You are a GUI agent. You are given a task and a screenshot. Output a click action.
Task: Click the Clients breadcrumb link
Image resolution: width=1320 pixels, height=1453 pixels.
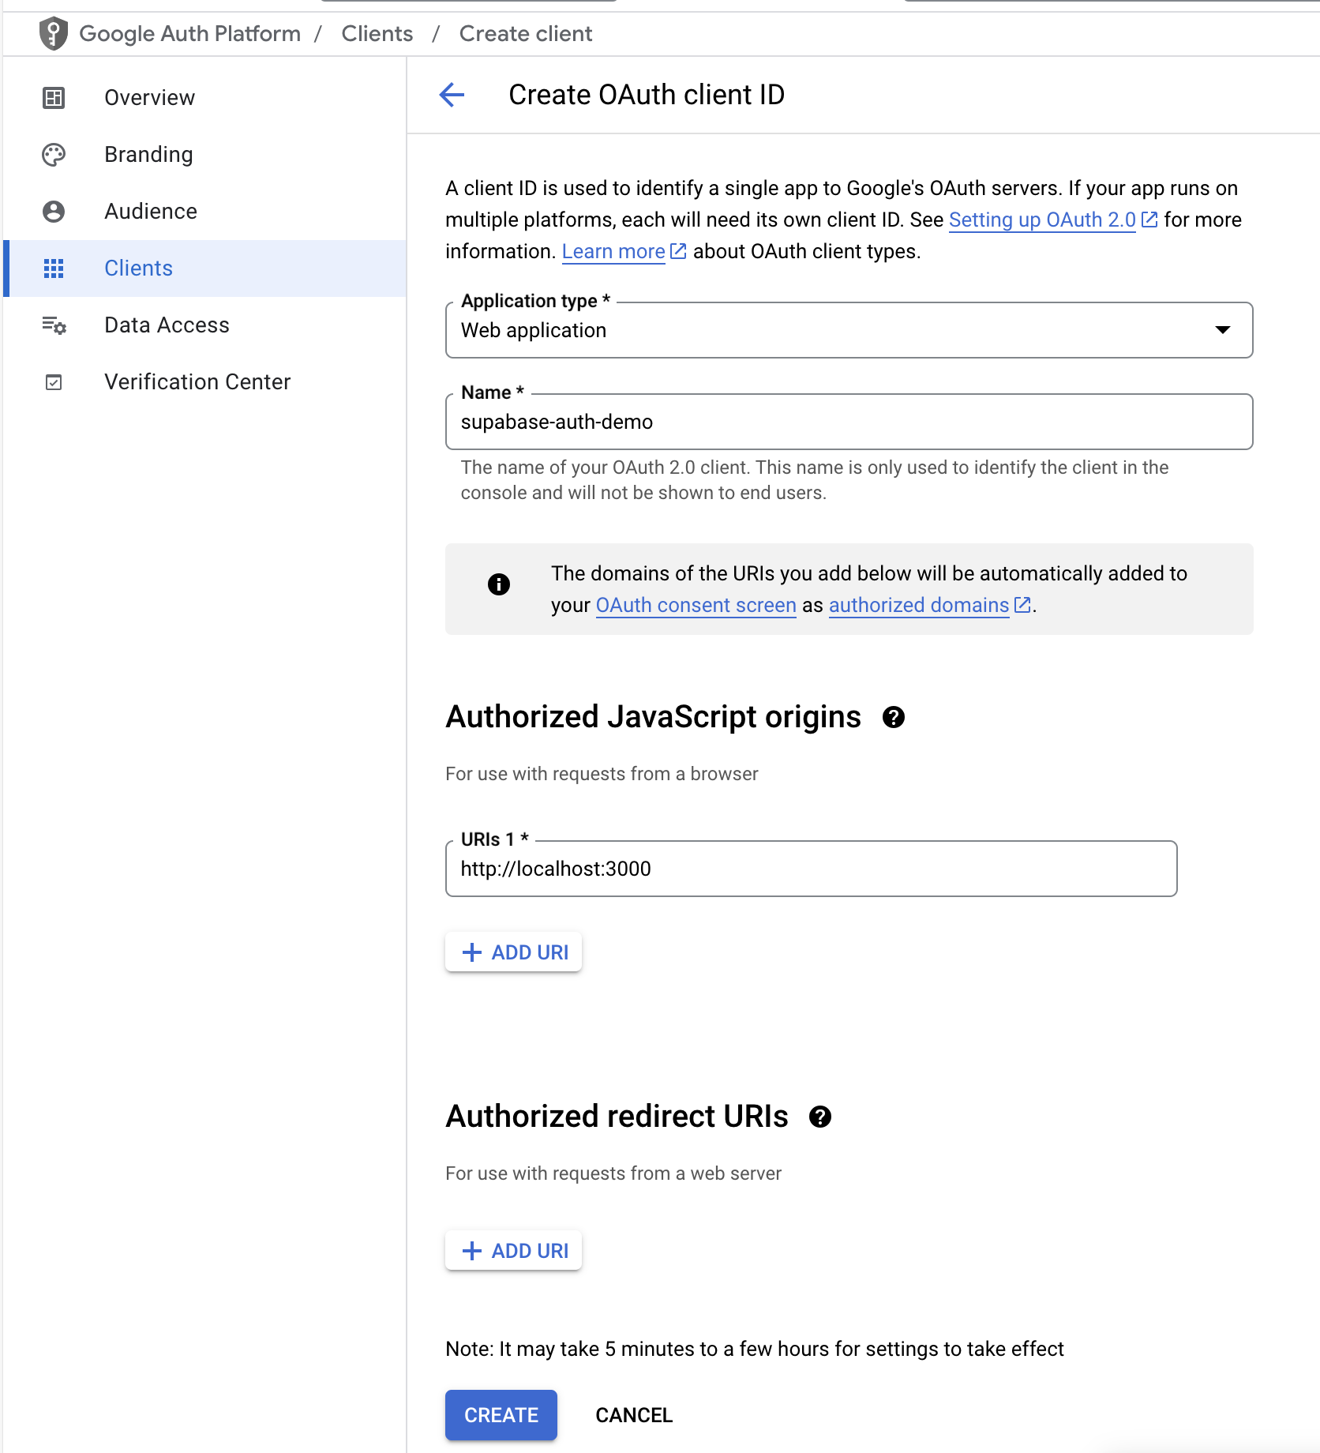pyautogui.click(x=377, y=33)
